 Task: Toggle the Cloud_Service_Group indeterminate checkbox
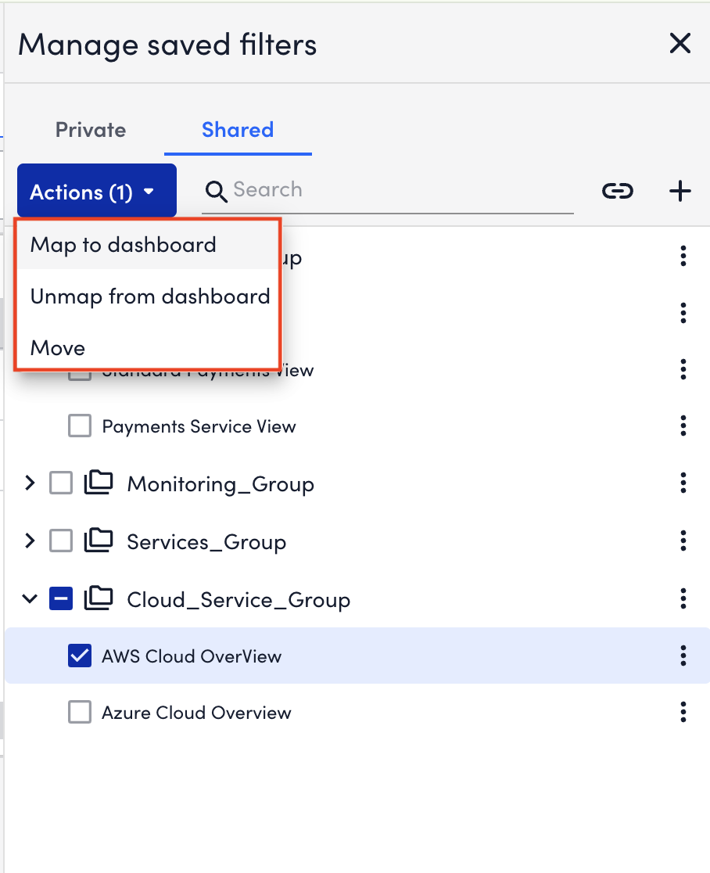point(61,598)
